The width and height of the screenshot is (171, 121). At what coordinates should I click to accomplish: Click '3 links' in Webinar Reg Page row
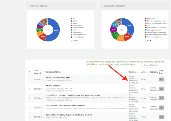pyautogui.click(x=143, y=79)
